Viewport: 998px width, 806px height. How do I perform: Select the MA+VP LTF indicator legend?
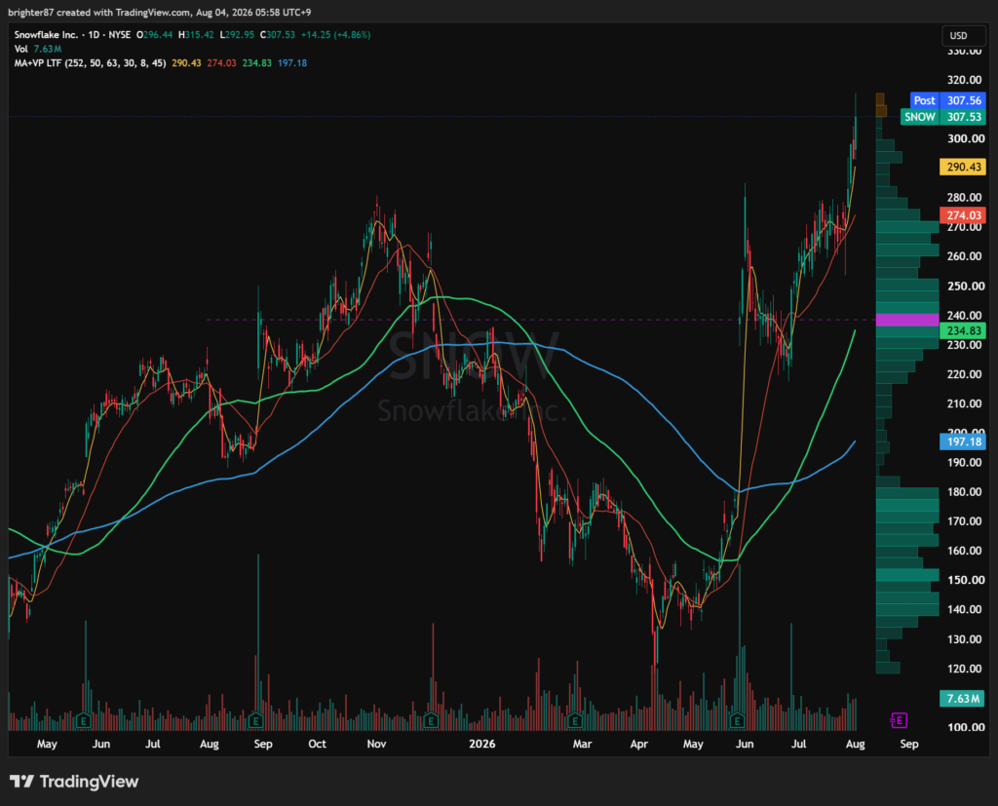tap(90, 63)
